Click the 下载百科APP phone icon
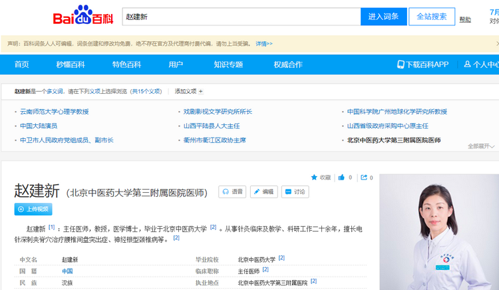Screen dimensions: 499x290 (401, 65)
